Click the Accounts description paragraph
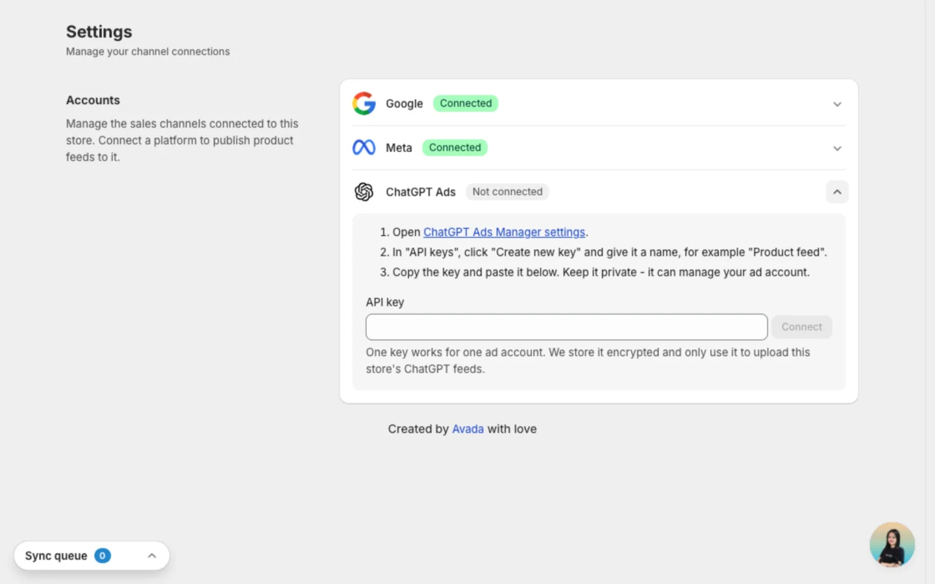Viewport: 935px width, 584px height. (x=182, y=140)
